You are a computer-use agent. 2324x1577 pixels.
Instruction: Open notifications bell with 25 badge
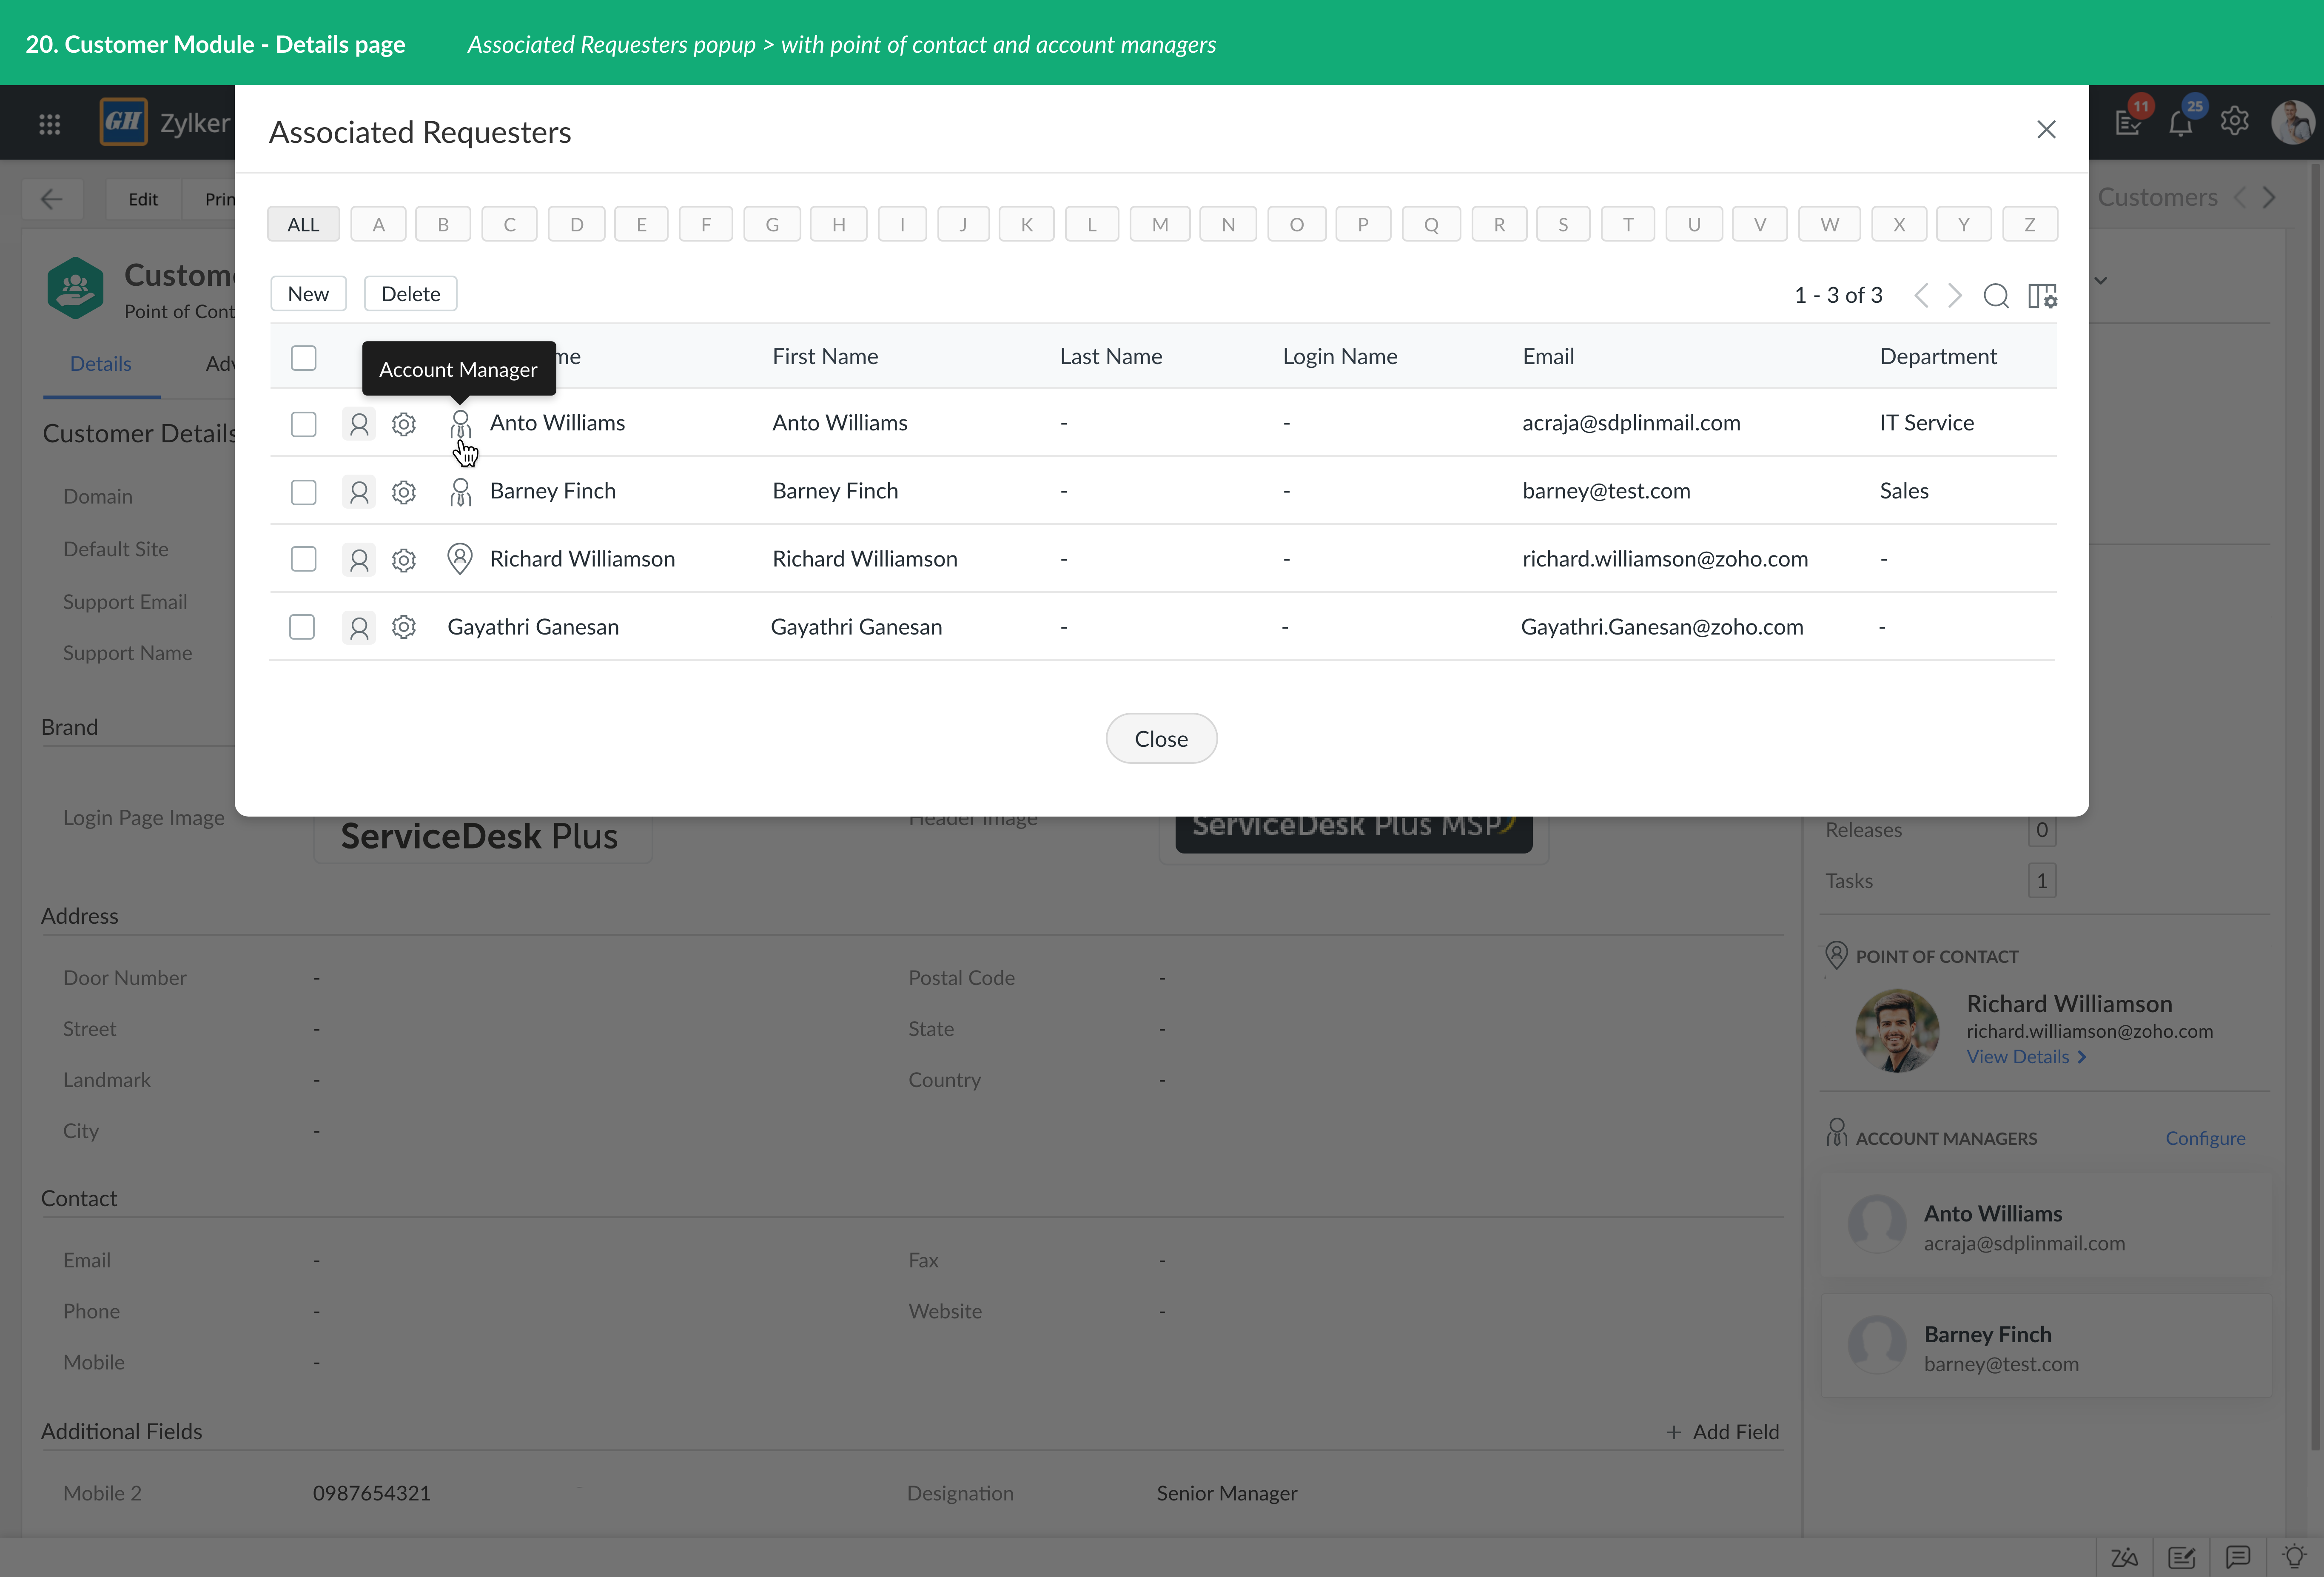(2181, 122)
